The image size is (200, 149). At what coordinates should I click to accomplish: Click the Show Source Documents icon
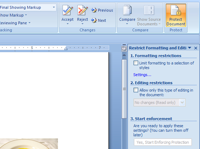149,10
